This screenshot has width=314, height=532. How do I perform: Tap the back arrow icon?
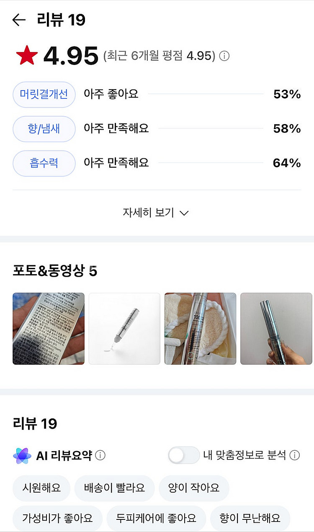coord(19,20)
